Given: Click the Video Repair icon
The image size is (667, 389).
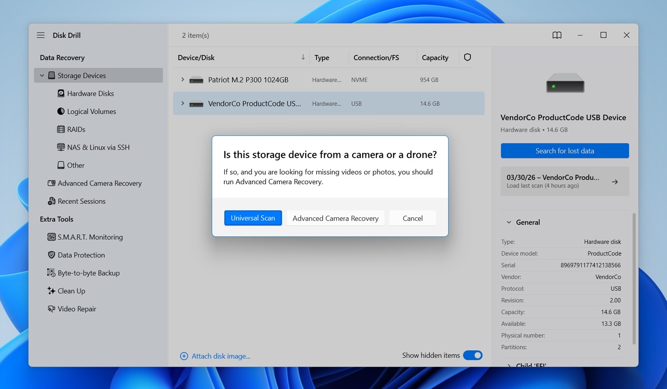Looking at the screenshot, I should [x=51, y=309].
